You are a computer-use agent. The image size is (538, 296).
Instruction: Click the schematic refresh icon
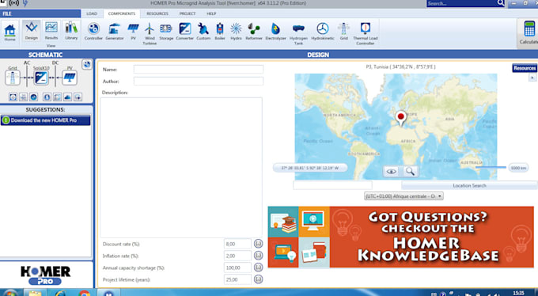click(x=87, y=64)
